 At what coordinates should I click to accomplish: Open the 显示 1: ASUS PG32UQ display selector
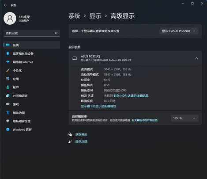click(179, 31)
